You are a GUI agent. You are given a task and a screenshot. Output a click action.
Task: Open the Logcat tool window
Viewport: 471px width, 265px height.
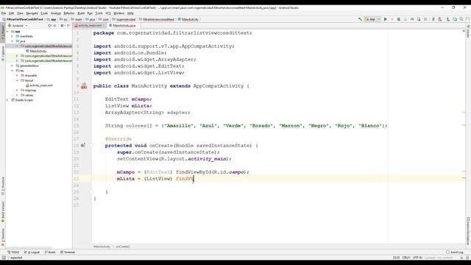pos(32,252)
